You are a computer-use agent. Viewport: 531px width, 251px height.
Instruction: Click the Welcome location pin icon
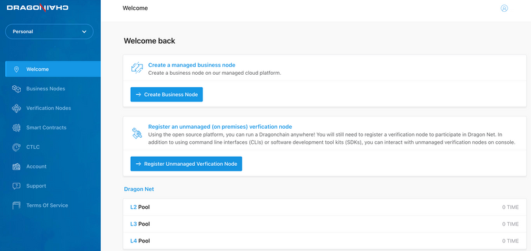(16, 70)
